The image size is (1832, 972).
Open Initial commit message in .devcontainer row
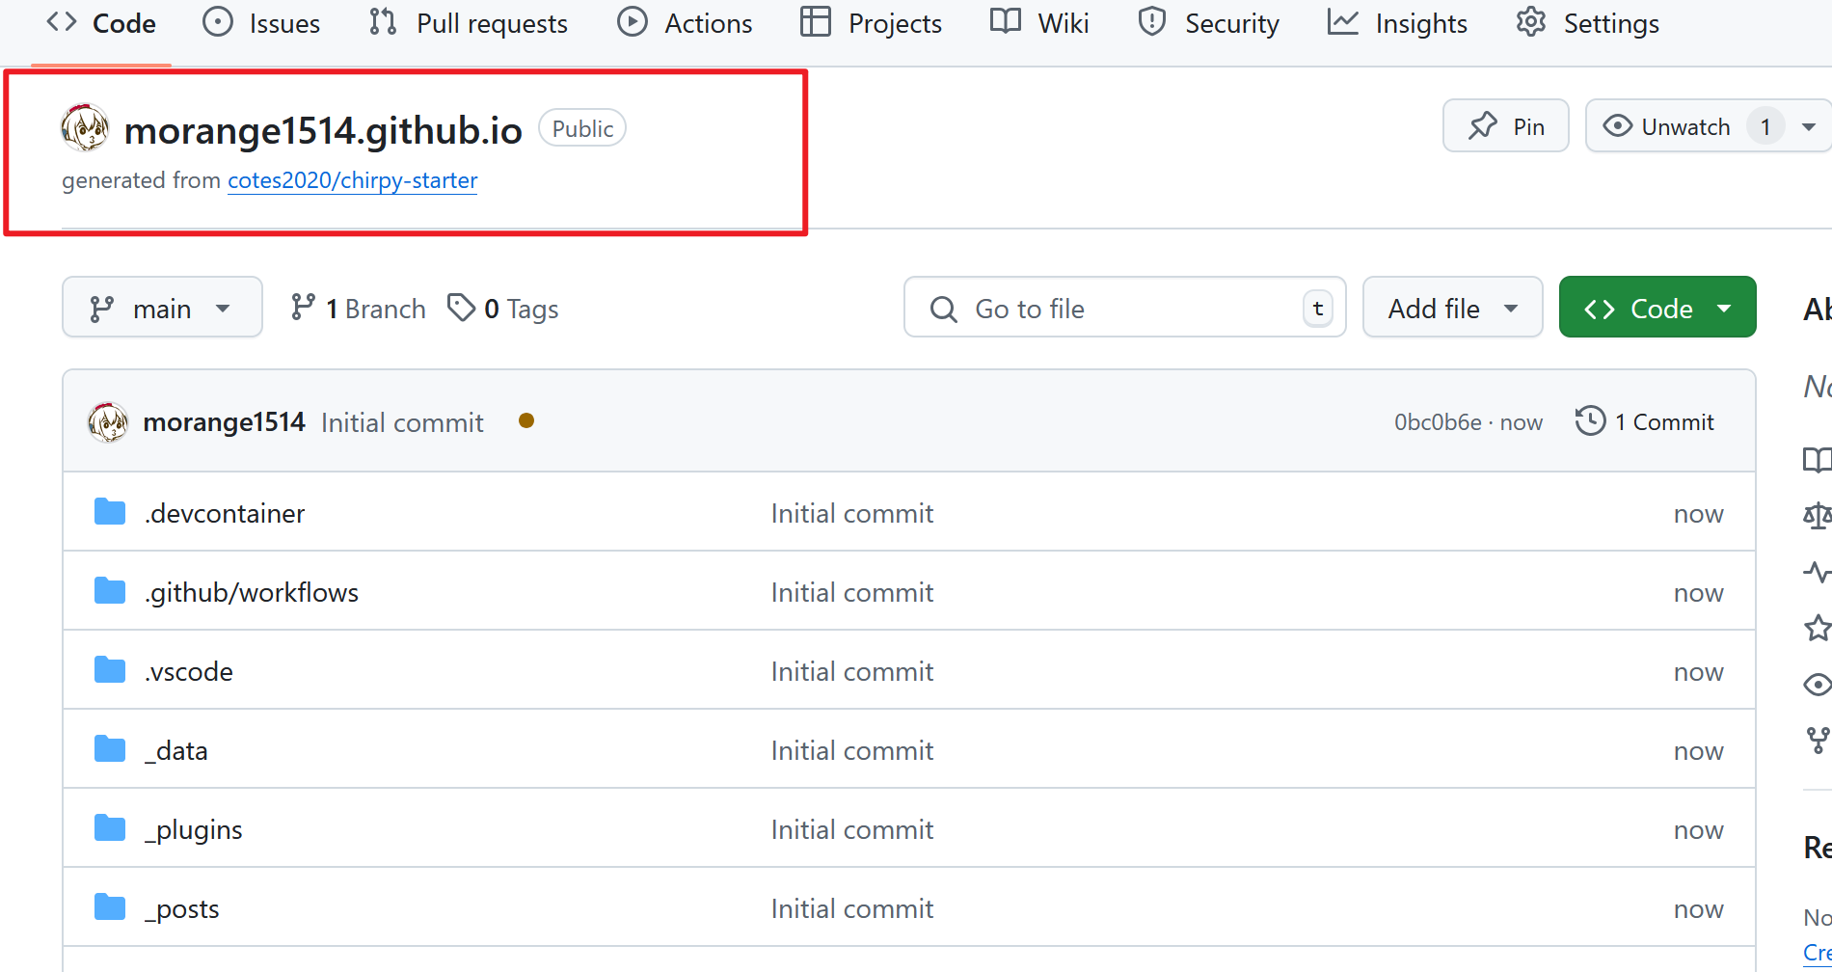point(852,513)
